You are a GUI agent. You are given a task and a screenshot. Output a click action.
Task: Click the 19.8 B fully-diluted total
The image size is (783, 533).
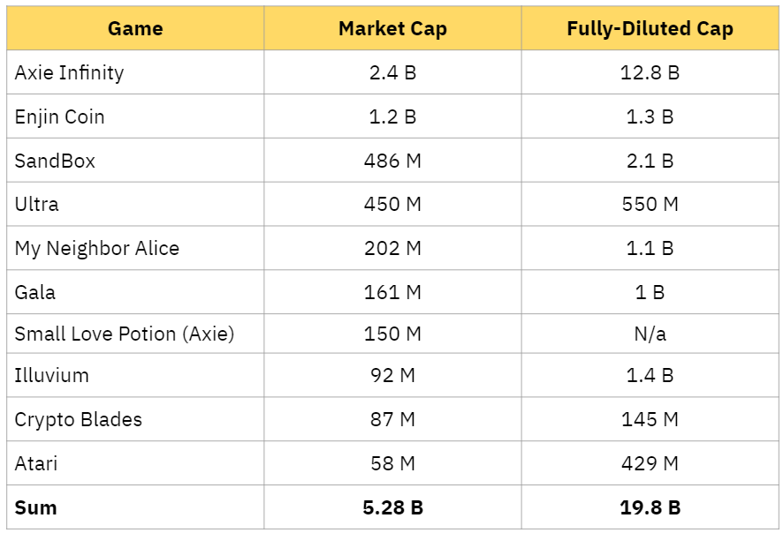pos(650,508)
